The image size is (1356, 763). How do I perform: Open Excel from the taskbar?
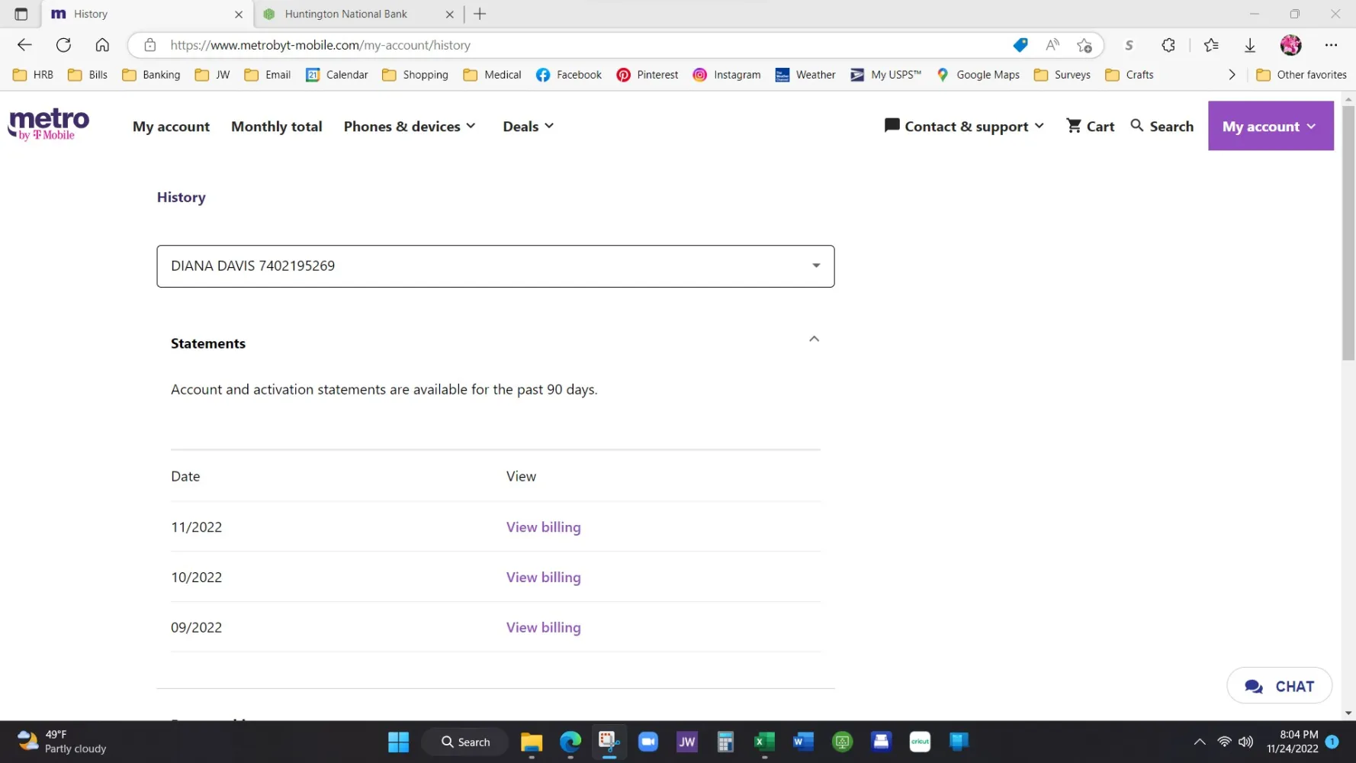(x=763, y=742)
